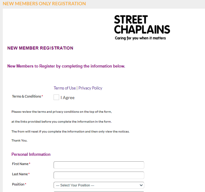Tick the I Agree checkbox
Screen dimensions: 205x192
click(x=56, y=97)
